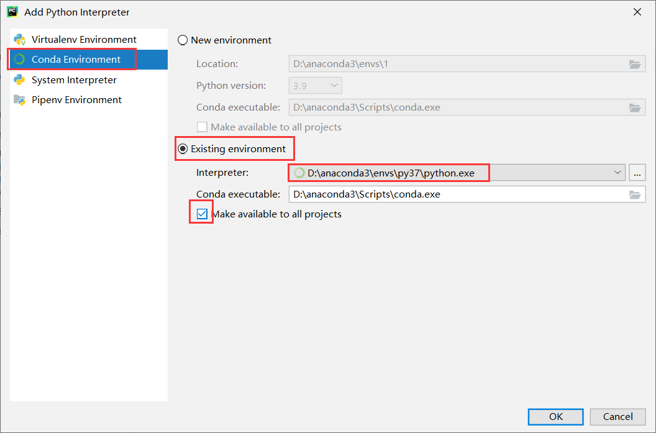Dismiss the dialog with Cancel
Screen dimensions: 656x433
pos(617,417)
